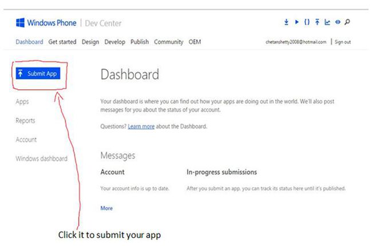Click the Dashboard page heading

[x=130, y=74]
